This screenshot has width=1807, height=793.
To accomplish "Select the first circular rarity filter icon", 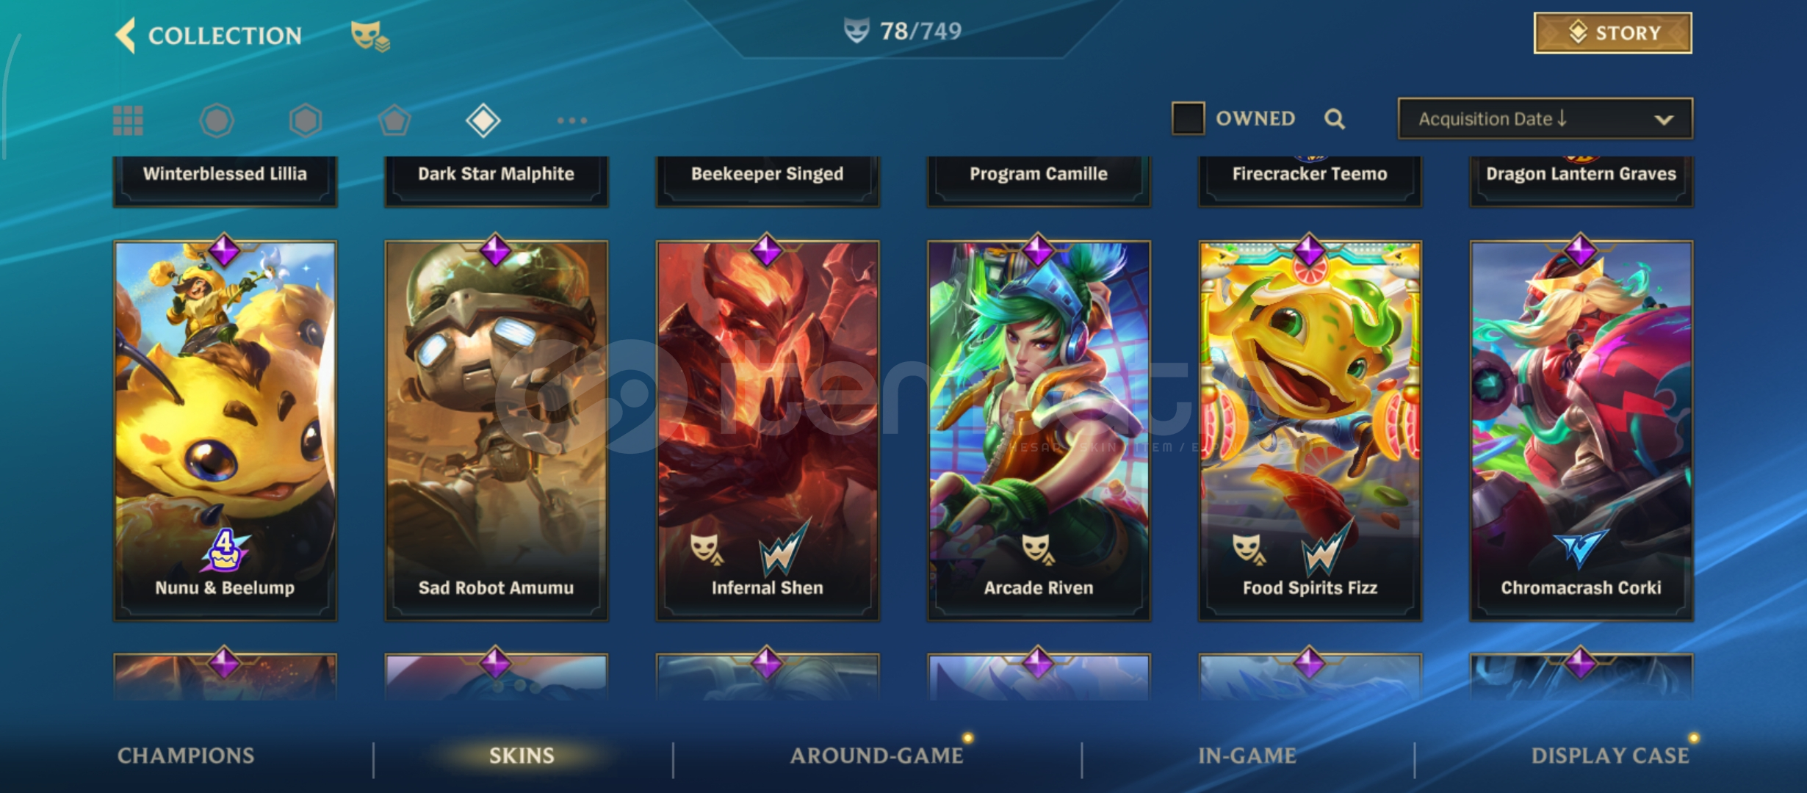I will point(217,120).
